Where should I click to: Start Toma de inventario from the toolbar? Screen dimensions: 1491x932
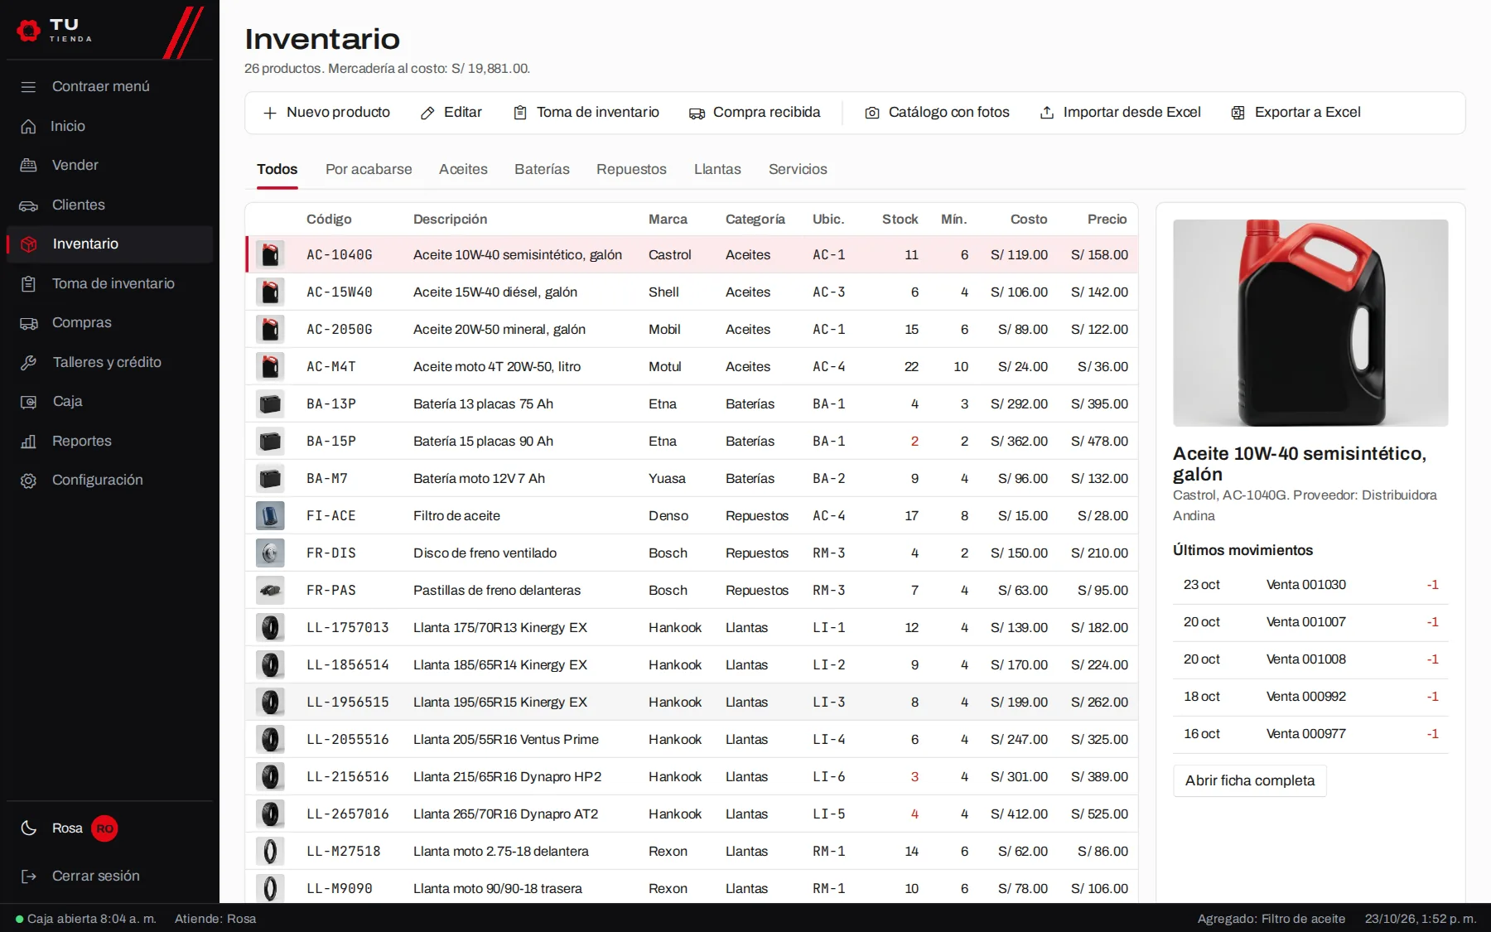[586, 113]
